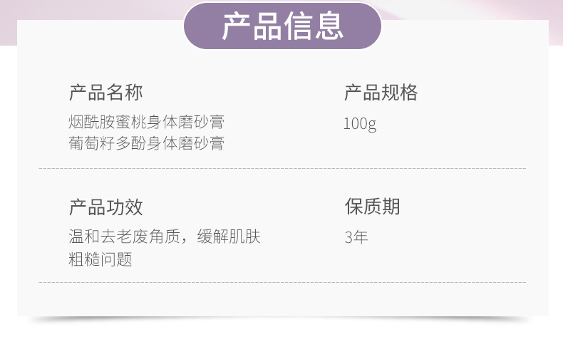Select the 保质期 heading
The height and width of the screenshot is (342, 563).
372,207
